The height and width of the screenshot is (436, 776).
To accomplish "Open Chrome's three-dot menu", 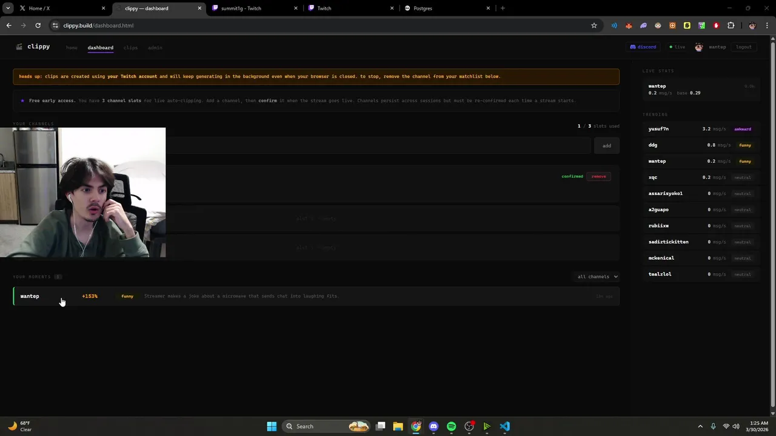I will pyautogui.click(x=768, y=25).
